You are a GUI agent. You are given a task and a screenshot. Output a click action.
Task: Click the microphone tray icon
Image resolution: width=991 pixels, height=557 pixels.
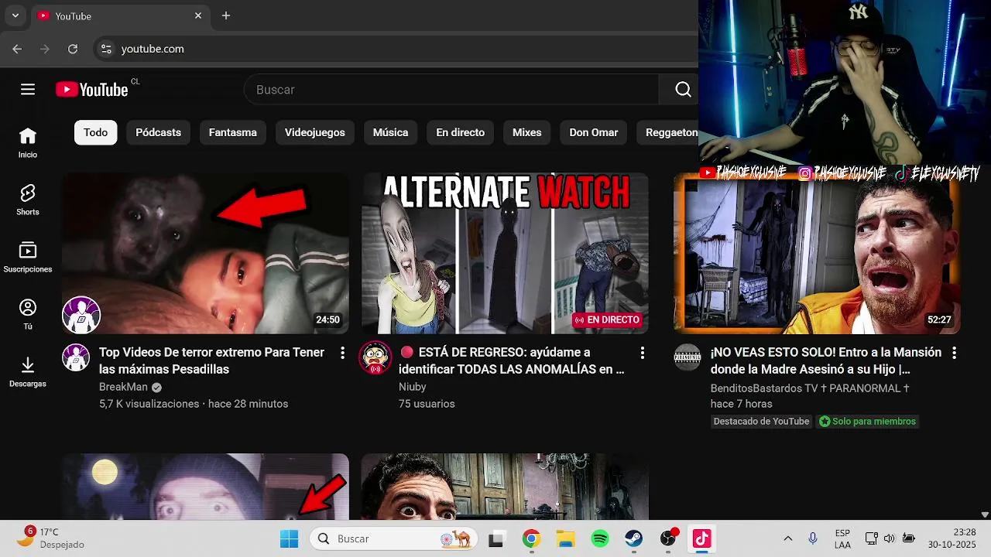click(813, 538)
